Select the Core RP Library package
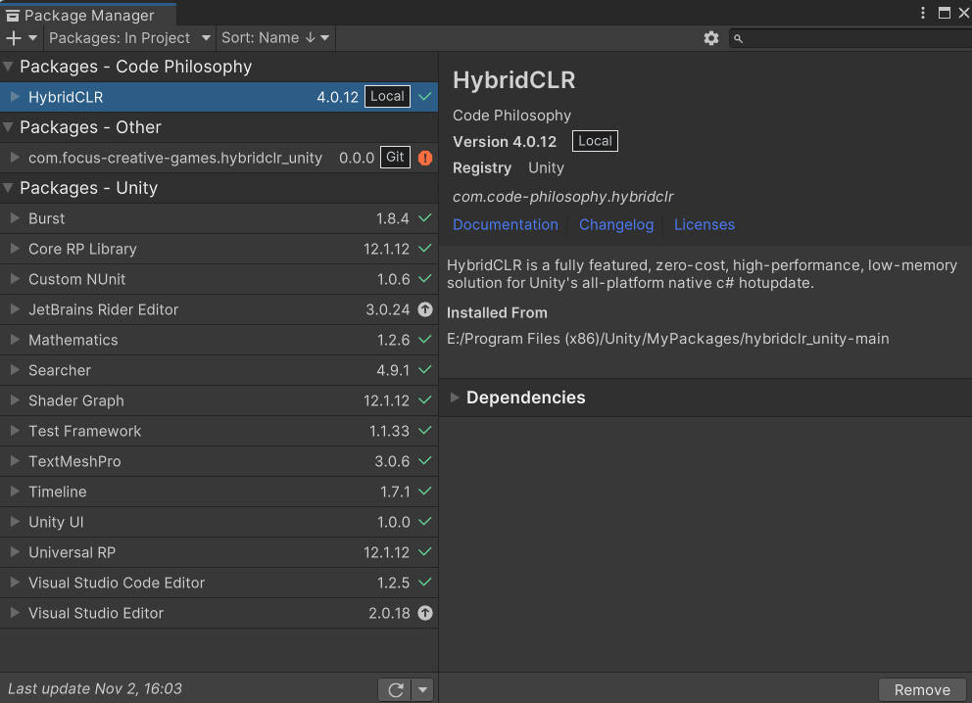Screen dimensions: 972x703 pos(219,249)
